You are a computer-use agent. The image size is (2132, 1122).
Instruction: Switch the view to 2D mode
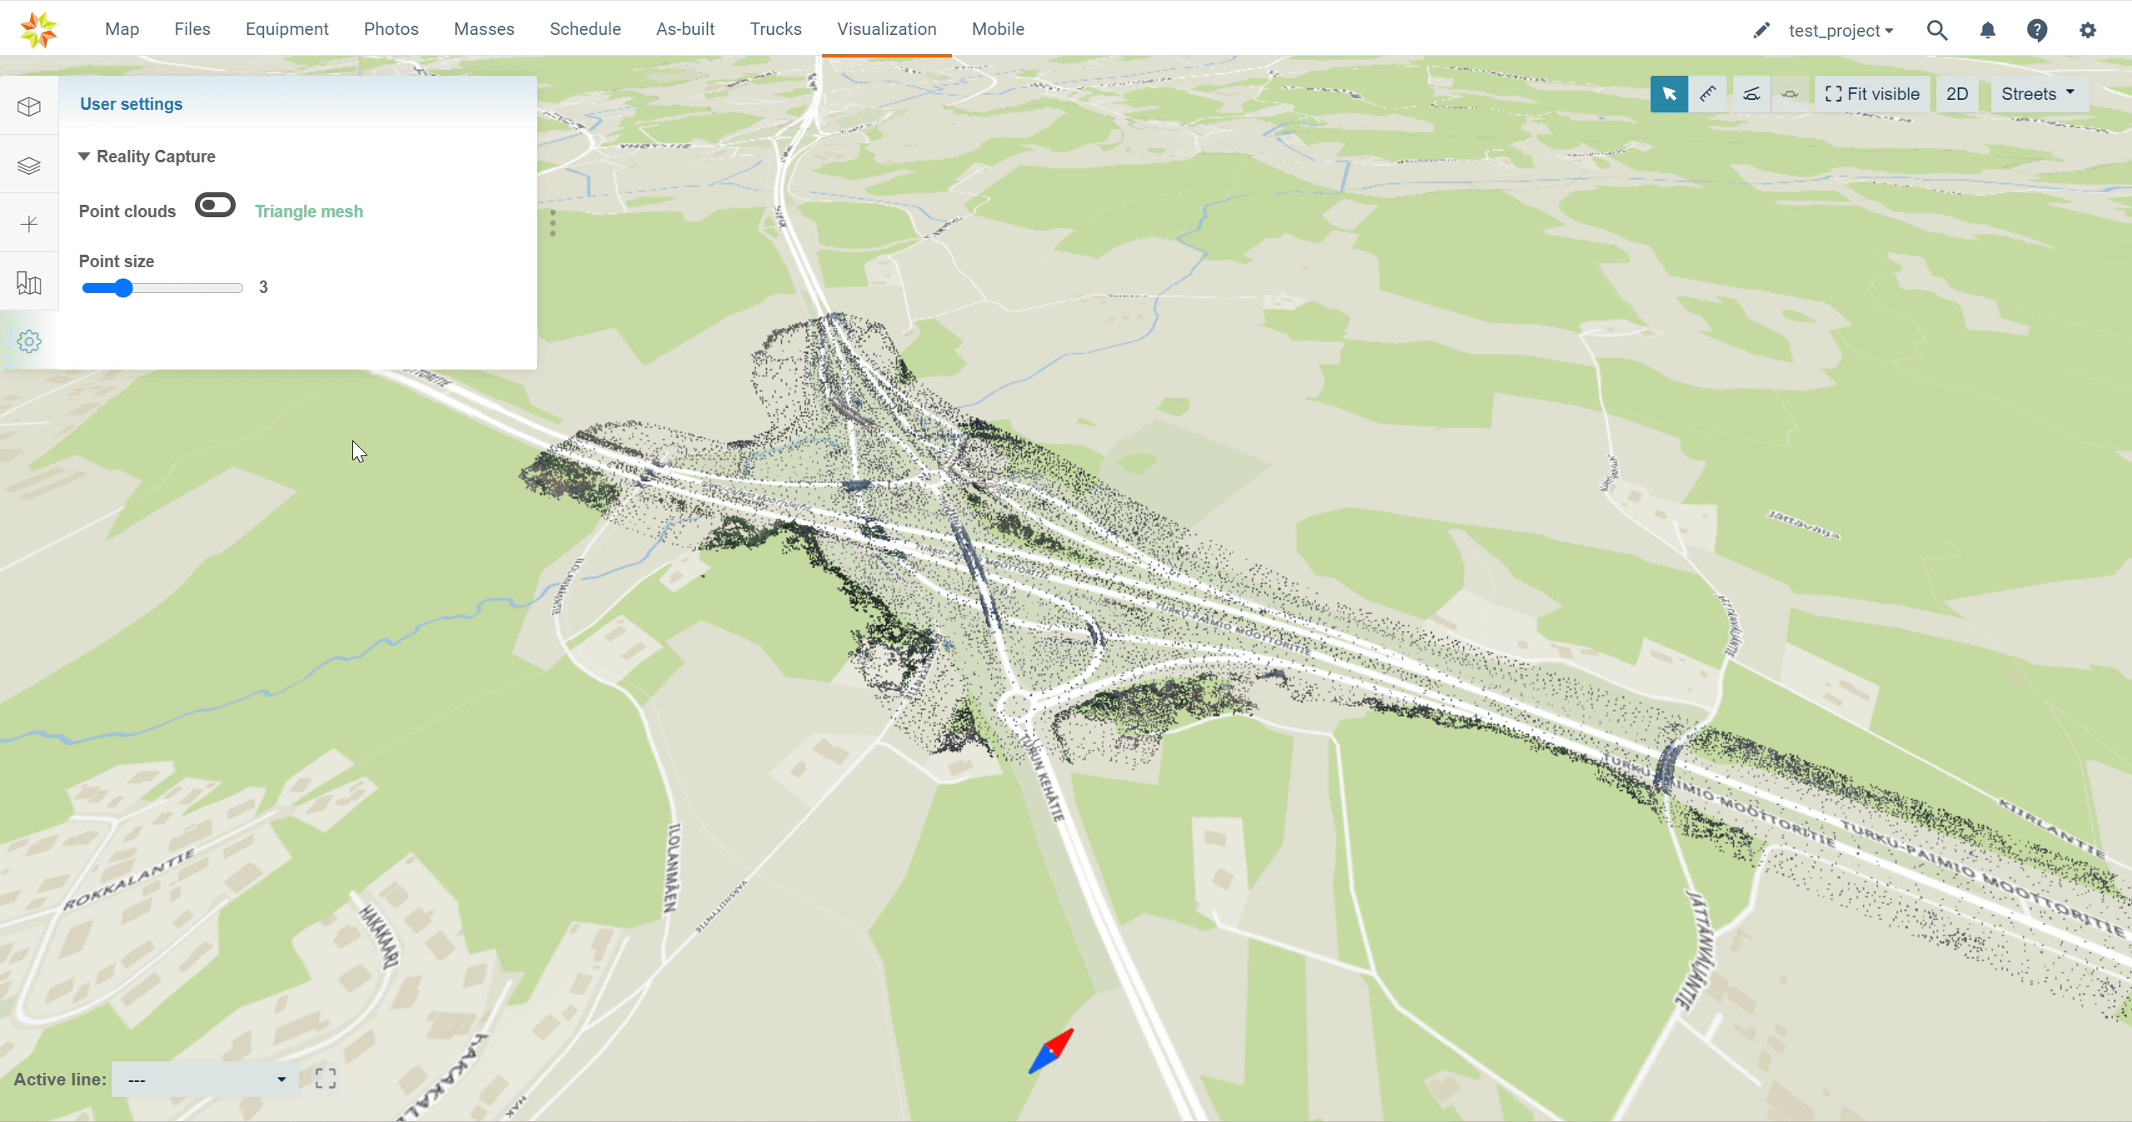pyautogui.click(x=1956, y=94)
